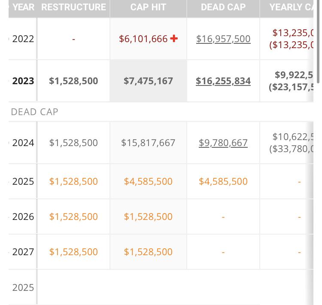This screenshot has width=322, height=305.
Task: Click the red plus icon beside $6,101,666
Action: (x=174, y=39)
